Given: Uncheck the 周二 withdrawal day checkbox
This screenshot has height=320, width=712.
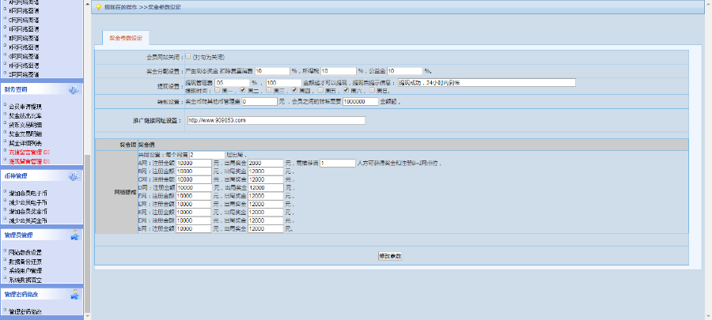Looking at the screenshot, I should click(x=243, y=90).
